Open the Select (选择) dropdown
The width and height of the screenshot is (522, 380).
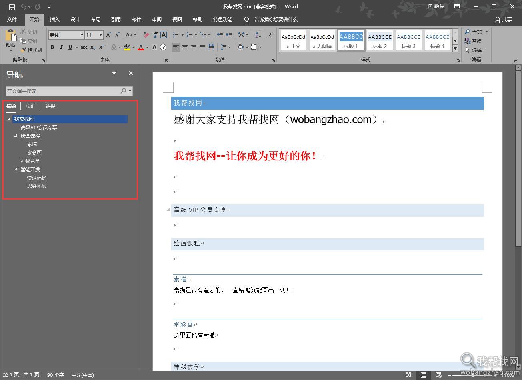click(x=476, y=50)
